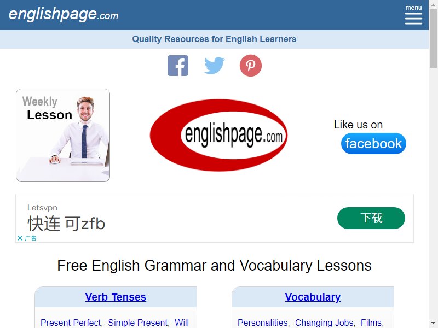This screenshot has width=438, height=328.
Task: Click the blue facebook like button
Action: (x=373, y=143)
